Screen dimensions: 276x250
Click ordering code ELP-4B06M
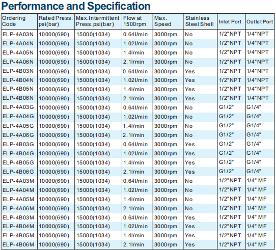(18, 244)
